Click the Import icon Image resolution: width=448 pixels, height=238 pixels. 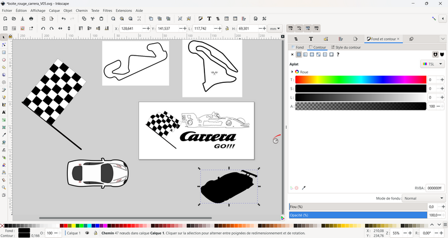(43, 18)
